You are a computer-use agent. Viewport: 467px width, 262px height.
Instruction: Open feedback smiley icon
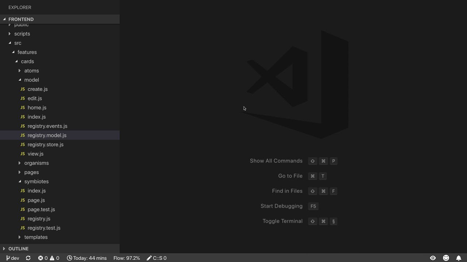click(x=446, y=258)
